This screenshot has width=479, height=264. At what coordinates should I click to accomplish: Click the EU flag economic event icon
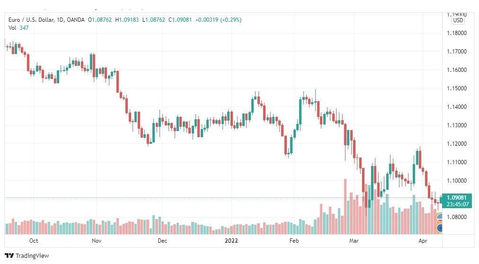[x=439, y=228]
